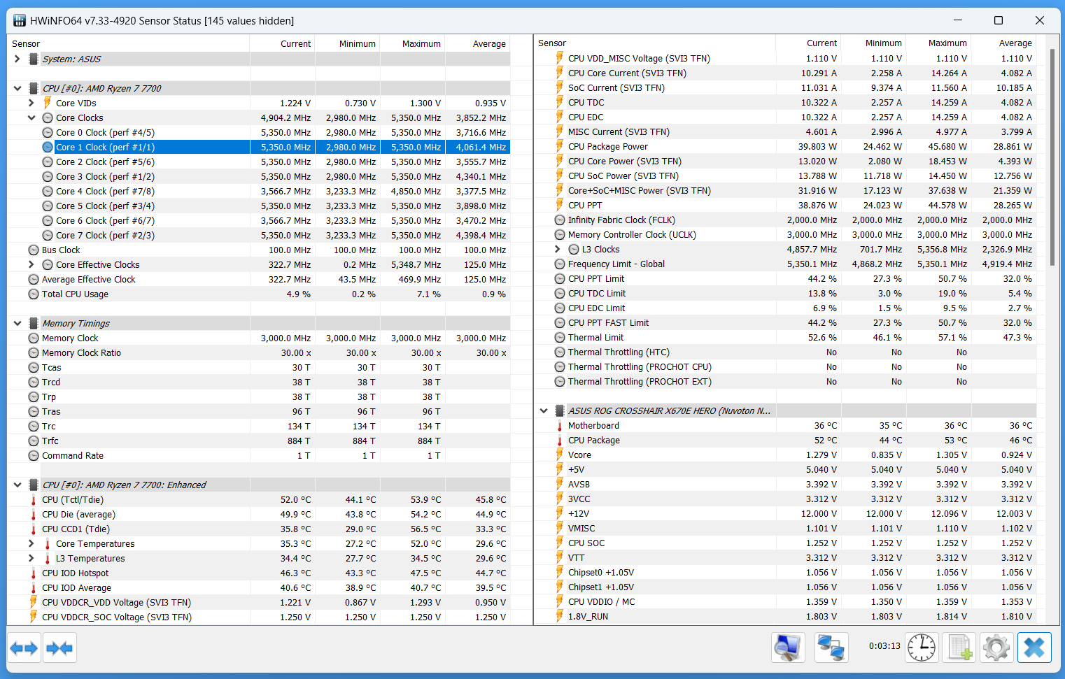This screenshot has height=679, width=1065.
Task: Open the remote monitor connection icon
Action: pos(788,648)
